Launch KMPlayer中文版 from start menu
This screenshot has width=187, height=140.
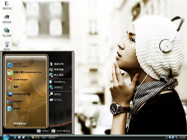(x=19, y=94)
